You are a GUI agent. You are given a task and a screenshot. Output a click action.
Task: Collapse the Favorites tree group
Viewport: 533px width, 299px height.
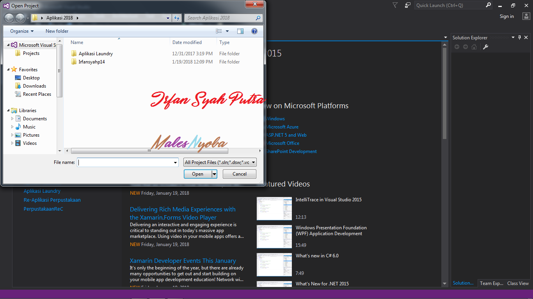pyautogui.click(x=9, y=70)
